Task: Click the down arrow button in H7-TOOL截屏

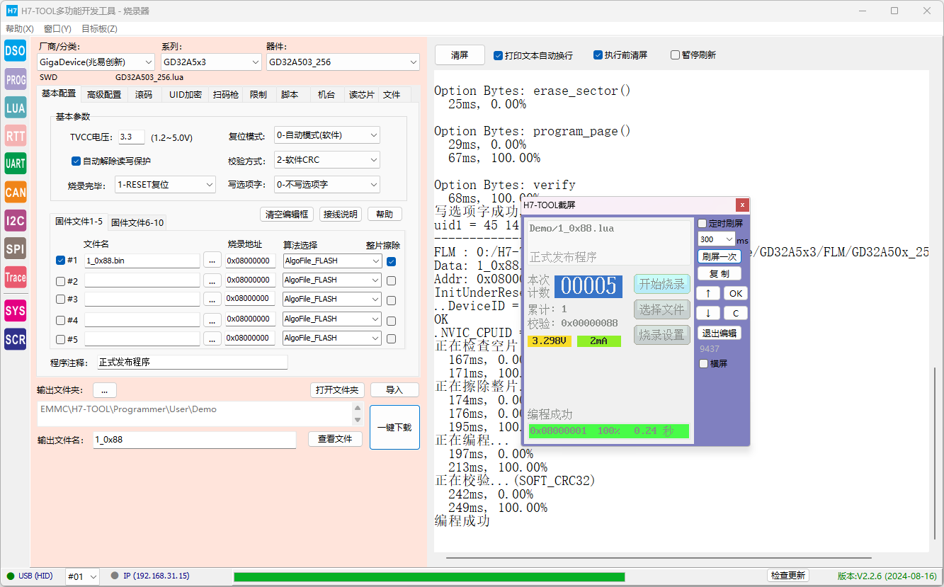Action: pyautogui.click(x=707, y=313)
